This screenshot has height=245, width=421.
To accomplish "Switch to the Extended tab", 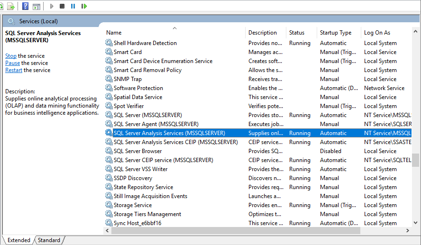I will tap(19, 240).
